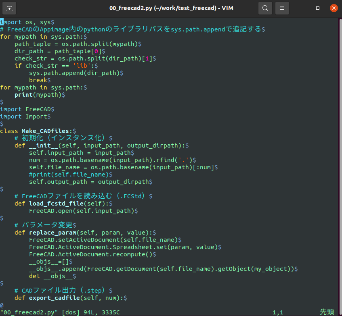Click 'FreeCAD.open(self.input_path)' line
The image size is (342, 316).
(x=83, y=211)
